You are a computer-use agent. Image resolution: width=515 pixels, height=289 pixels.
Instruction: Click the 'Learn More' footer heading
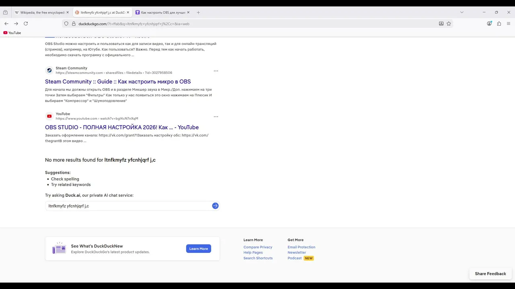pyautogui.click(x=253, y=240)
